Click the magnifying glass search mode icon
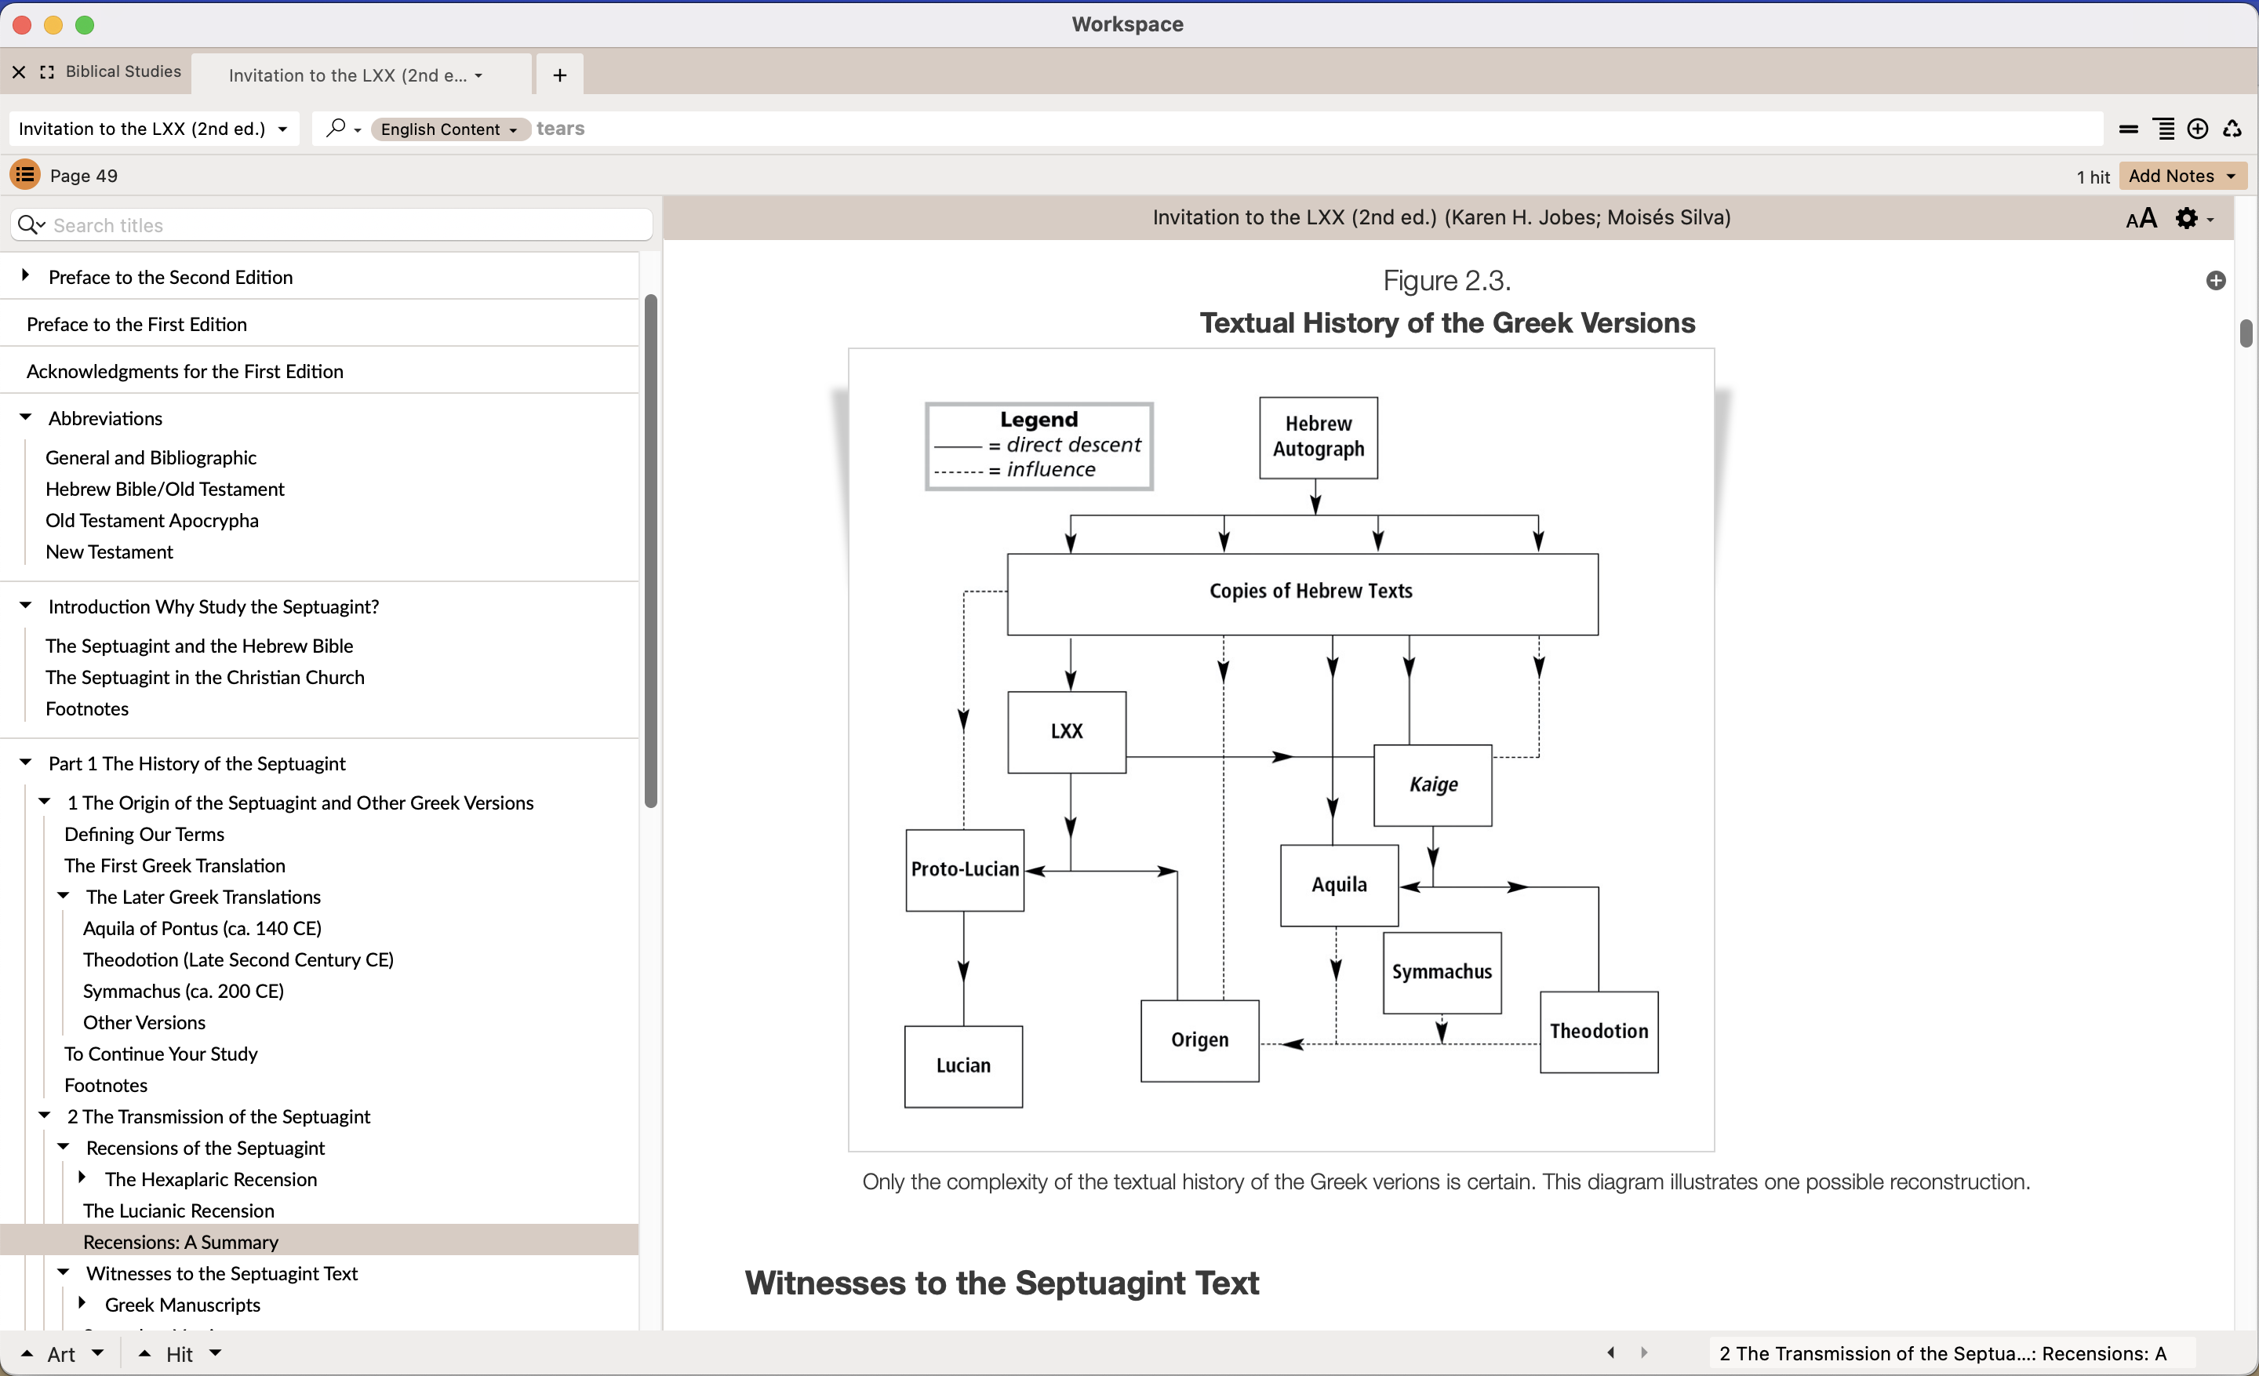The width and height of the screenshot is (2259, 1376). 336,129
